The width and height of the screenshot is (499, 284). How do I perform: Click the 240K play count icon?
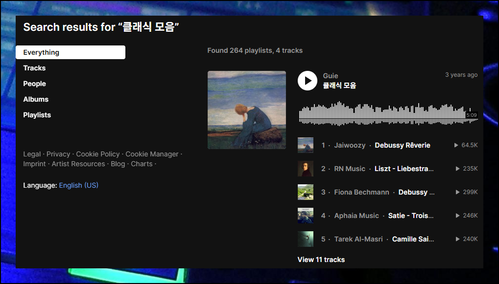click(458, 239)
